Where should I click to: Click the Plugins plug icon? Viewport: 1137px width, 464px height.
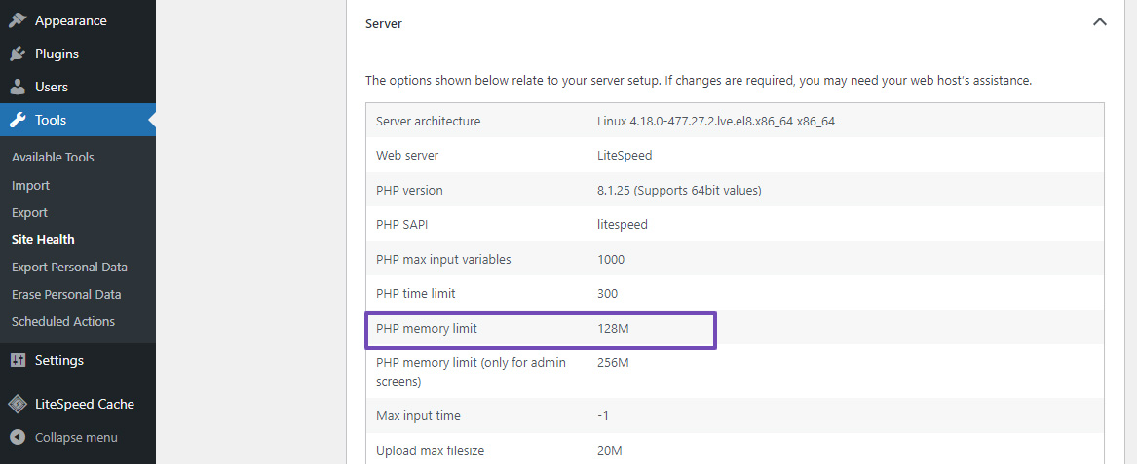point(18,54)
